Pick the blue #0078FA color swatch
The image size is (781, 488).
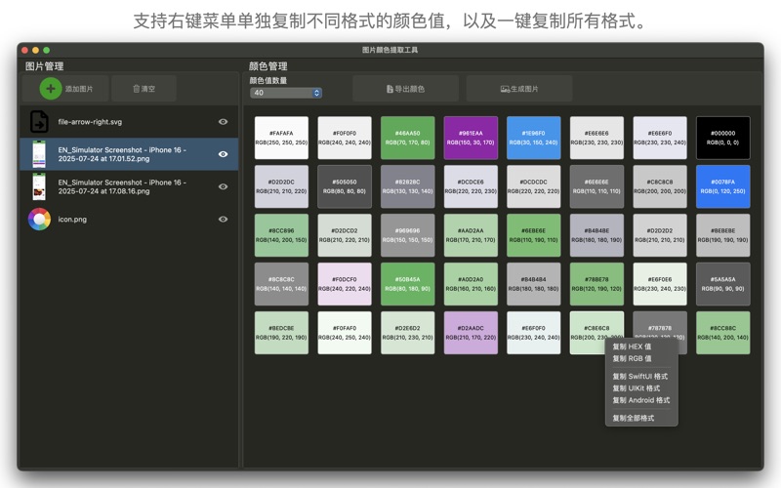point(722,185)
